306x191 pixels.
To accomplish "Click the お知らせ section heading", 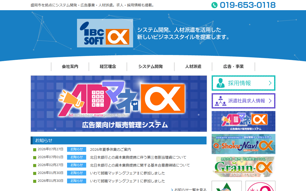I will pos(119,140).
